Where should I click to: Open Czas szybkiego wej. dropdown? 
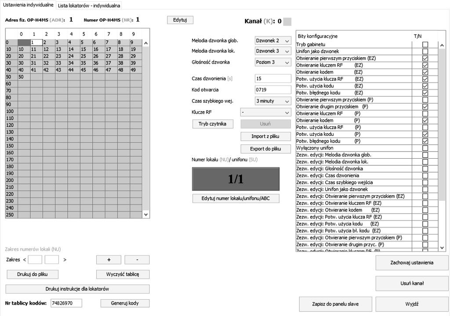click(x=272, y=101)
